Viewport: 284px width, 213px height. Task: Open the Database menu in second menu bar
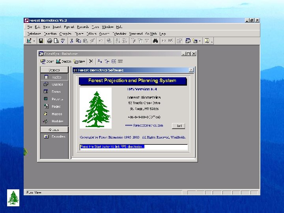(34, 34)
